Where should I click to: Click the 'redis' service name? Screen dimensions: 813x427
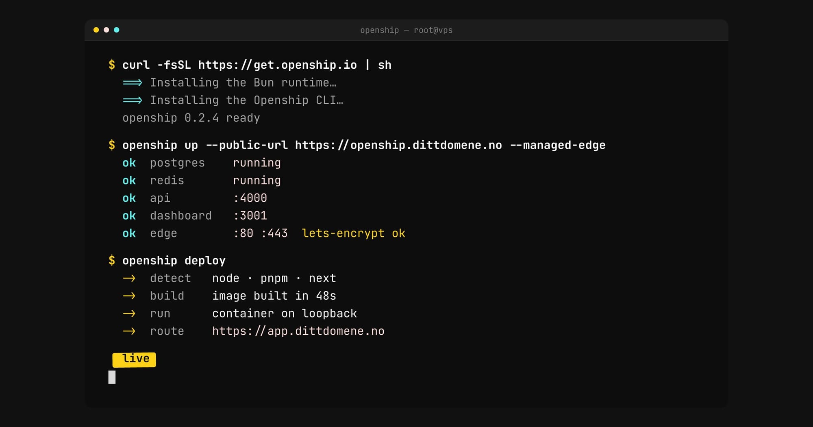pos(167,181)
